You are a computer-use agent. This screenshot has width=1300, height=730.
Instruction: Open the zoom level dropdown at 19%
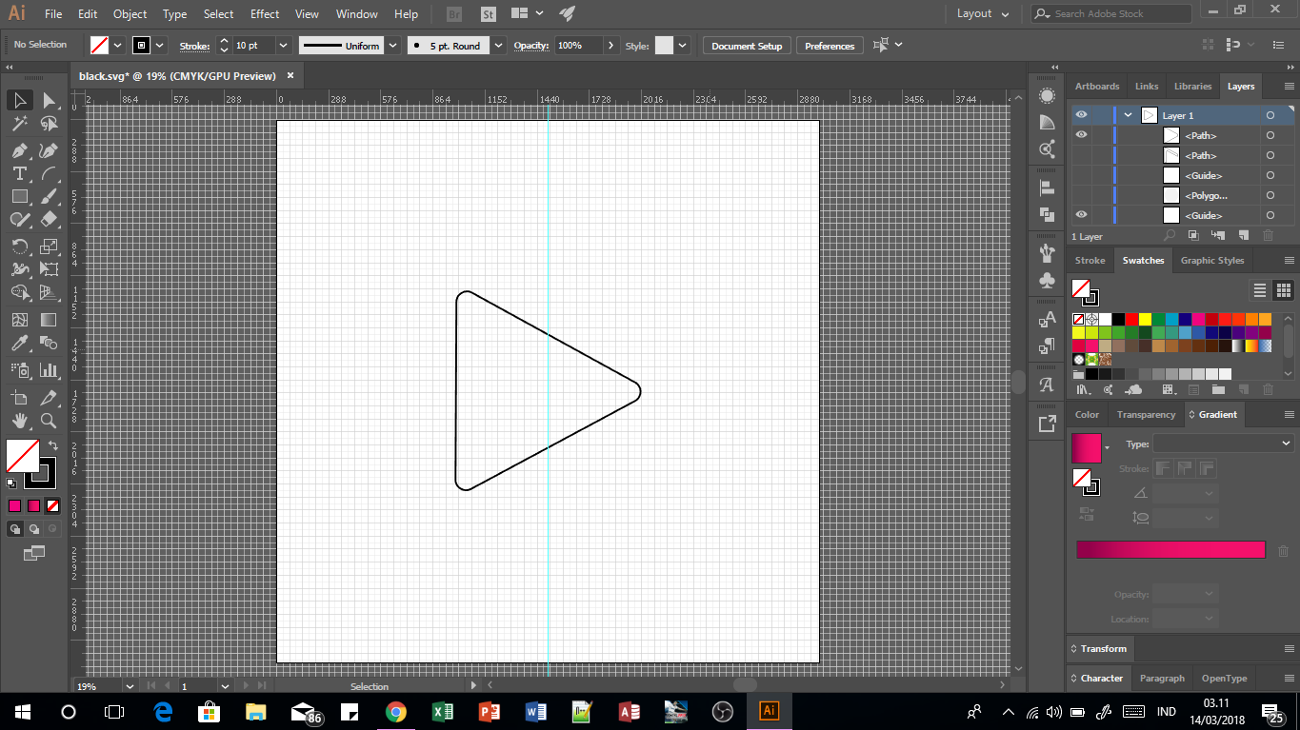point(129,686)
